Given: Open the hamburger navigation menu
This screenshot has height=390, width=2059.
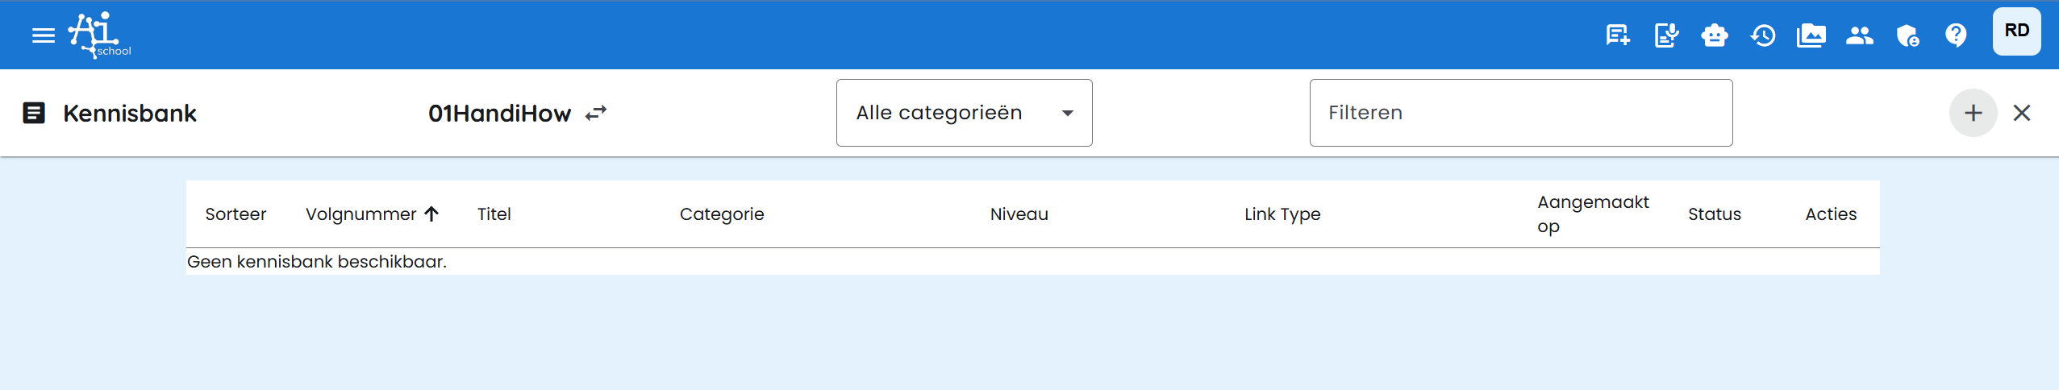Looking at the screenshot, I should (43, 35).
